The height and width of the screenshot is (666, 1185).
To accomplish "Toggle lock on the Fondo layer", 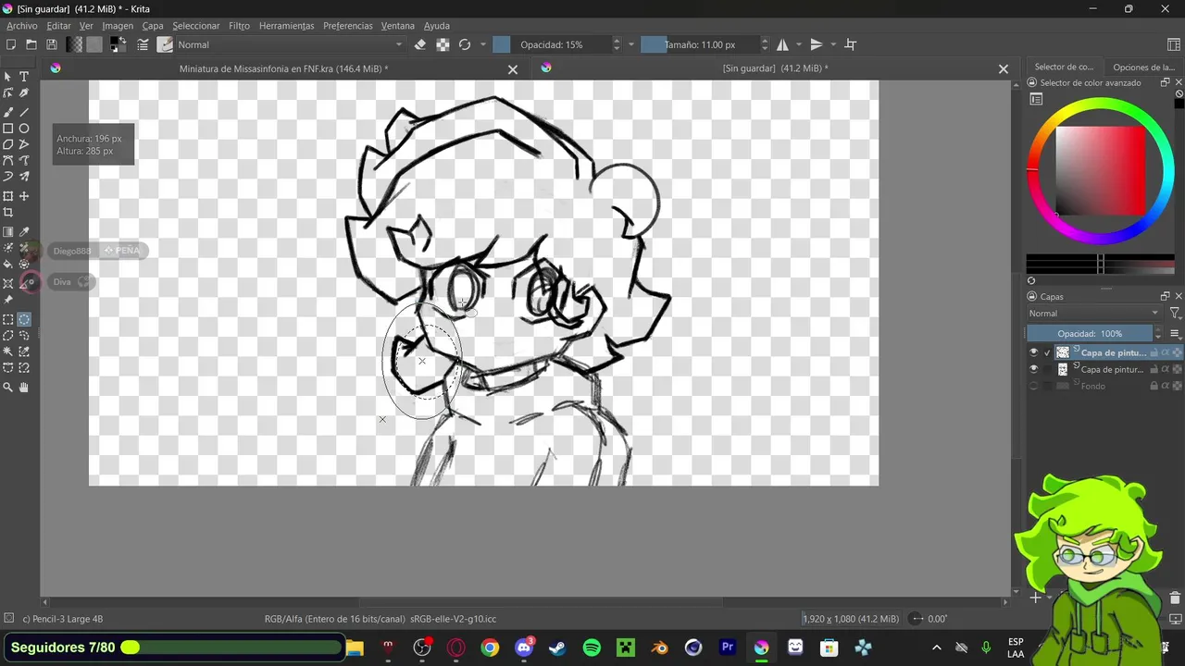I will 1154,386.
